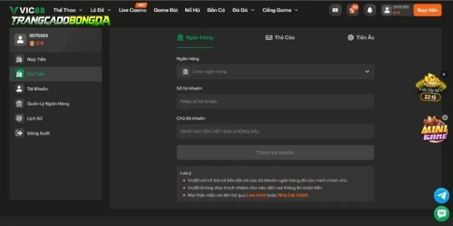
Task: Switch to the Ngân Hàng tab
Action: 195,38
